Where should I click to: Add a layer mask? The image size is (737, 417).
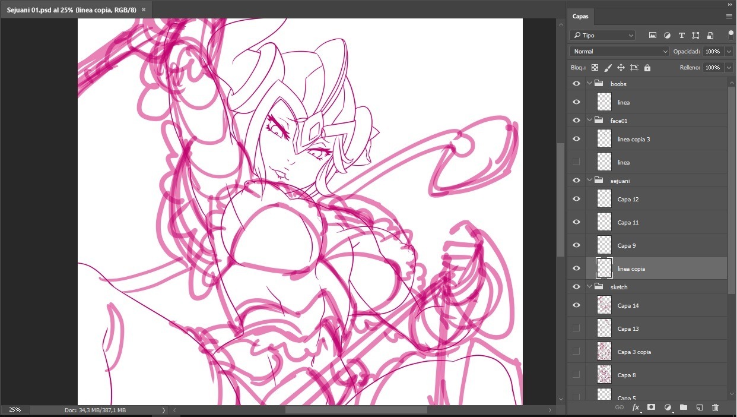(x=651, y=407)
